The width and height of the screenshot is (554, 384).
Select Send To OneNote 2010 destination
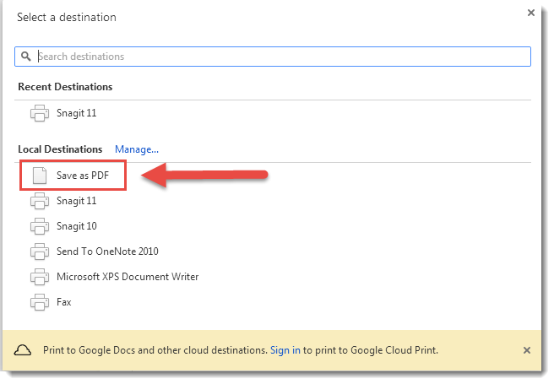pos(107,251)
